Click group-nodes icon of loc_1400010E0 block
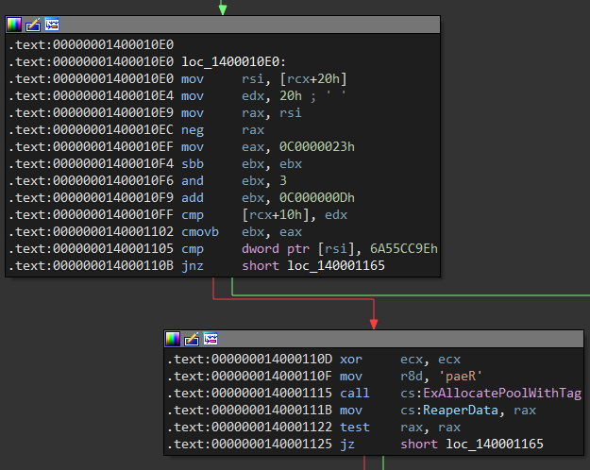 [52, 25]
